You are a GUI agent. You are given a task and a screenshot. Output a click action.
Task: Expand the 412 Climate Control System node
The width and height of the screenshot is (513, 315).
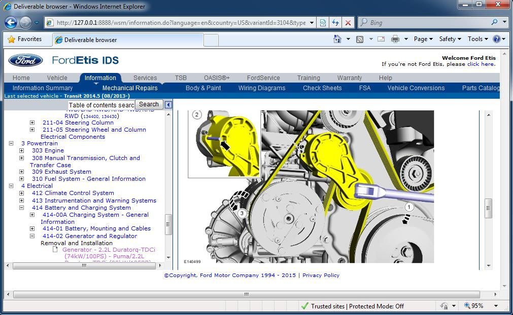tap(22, 193)
